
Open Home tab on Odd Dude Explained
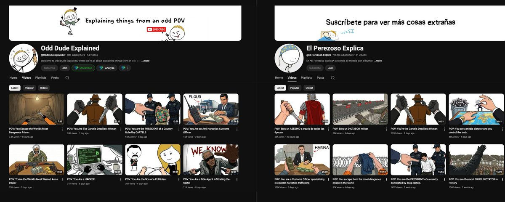(x=13, y=78)
